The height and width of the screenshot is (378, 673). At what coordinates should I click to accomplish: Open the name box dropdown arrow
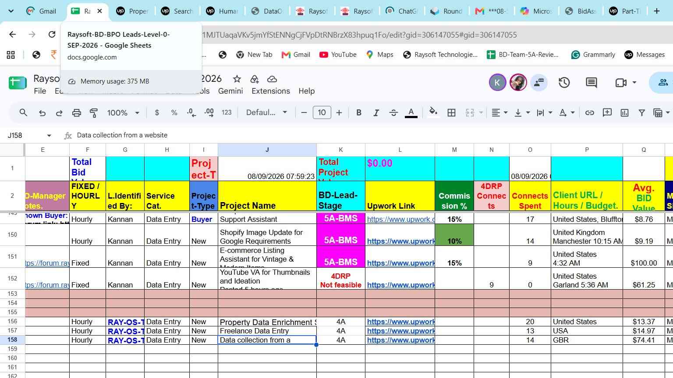coord(49,136)
